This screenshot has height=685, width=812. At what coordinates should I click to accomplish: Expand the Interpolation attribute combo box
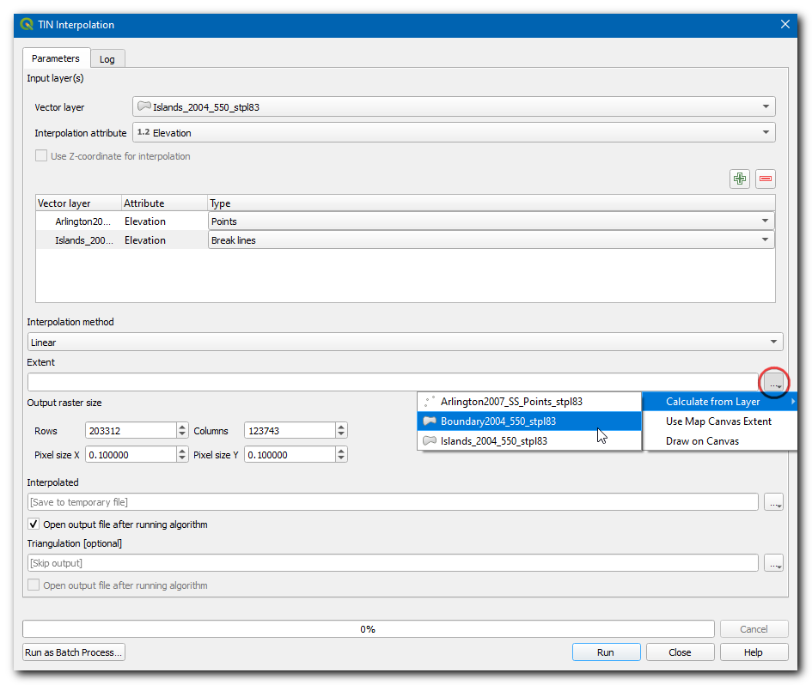[x=454, y=133]
